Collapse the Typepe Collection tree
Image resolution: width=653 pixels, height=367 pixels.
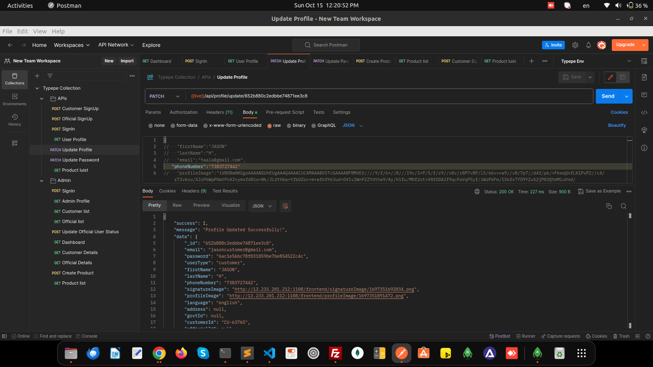coord(37,88)
